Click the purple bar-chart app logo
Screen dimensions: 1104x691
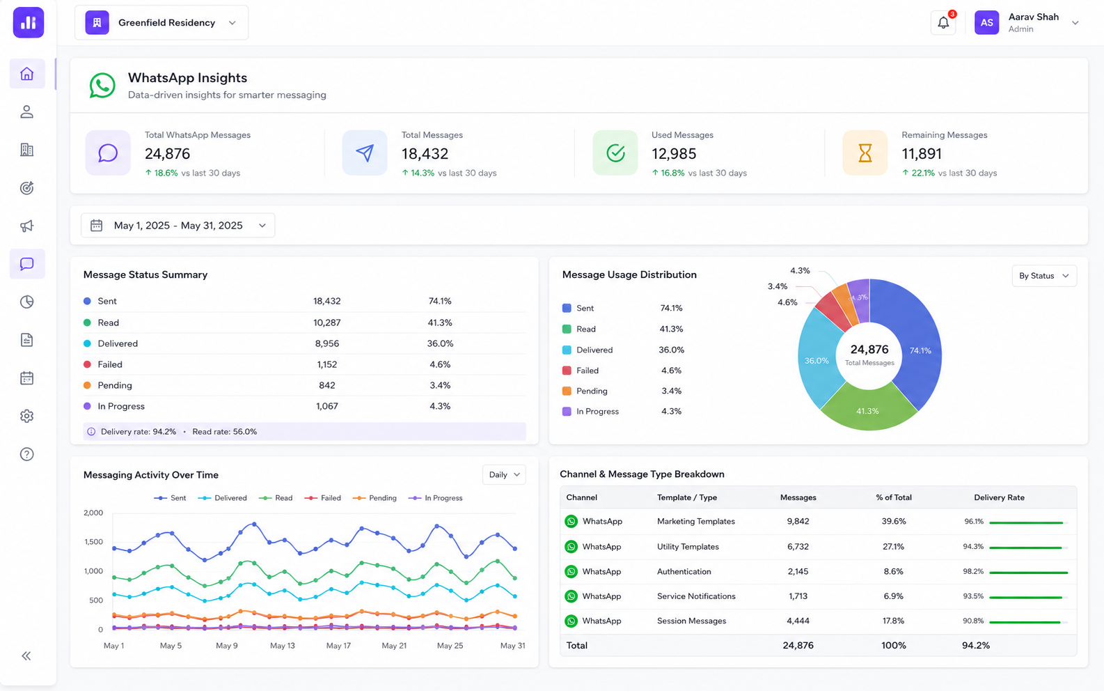pyautogui.click(x=29, y=22)
